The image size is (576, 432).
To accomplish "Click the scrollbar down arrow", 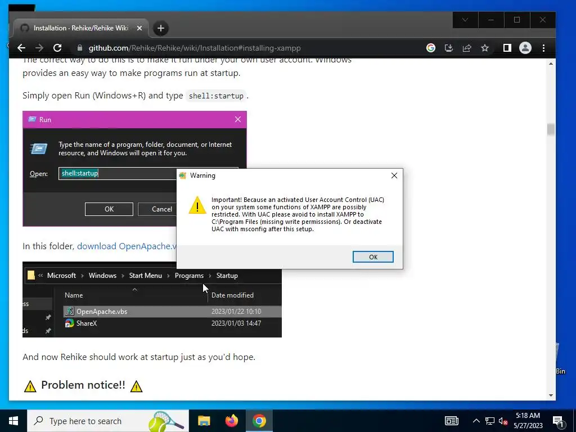I will (551, 395).
